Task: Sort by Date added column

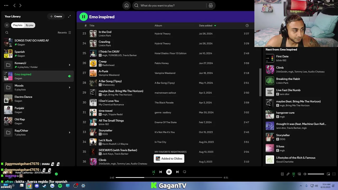Action: 208,26
